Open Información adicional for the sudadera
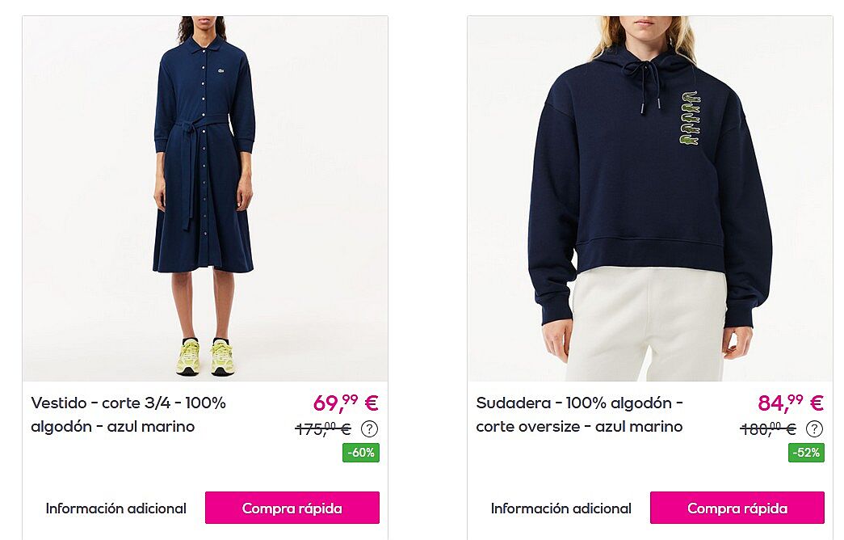The width and height of the screenshot is (844, 540). 561,508
